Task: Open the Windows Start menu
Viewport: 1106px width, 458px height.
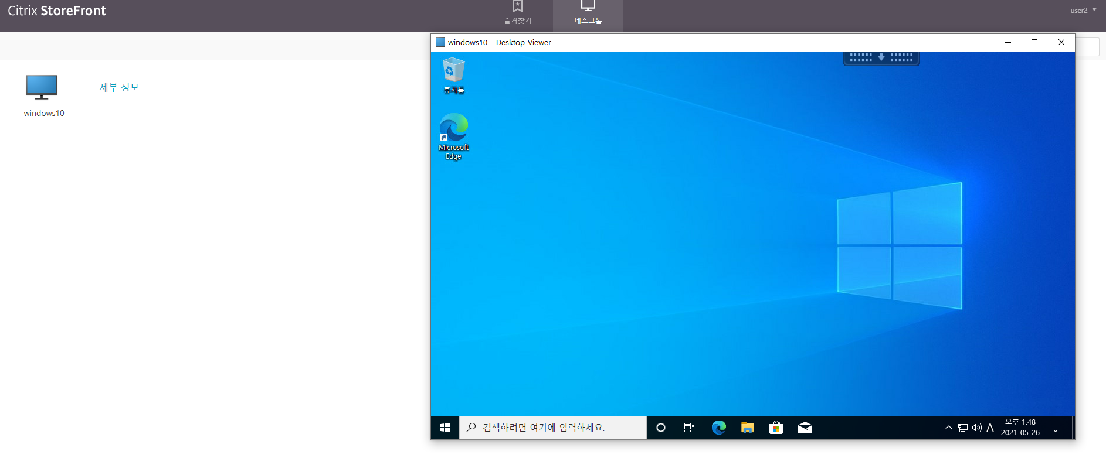Action: [445, 428]
